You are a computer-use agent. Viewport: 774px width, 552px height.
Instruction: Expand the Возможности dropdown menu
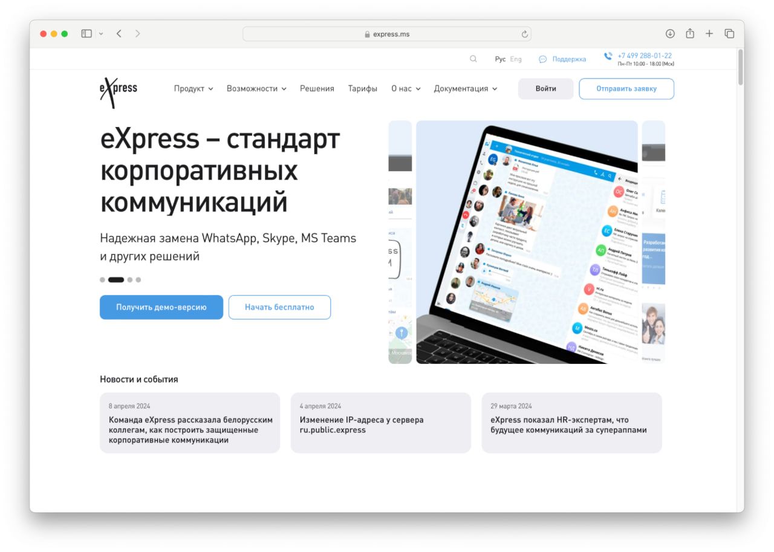[x=256, y=89]
